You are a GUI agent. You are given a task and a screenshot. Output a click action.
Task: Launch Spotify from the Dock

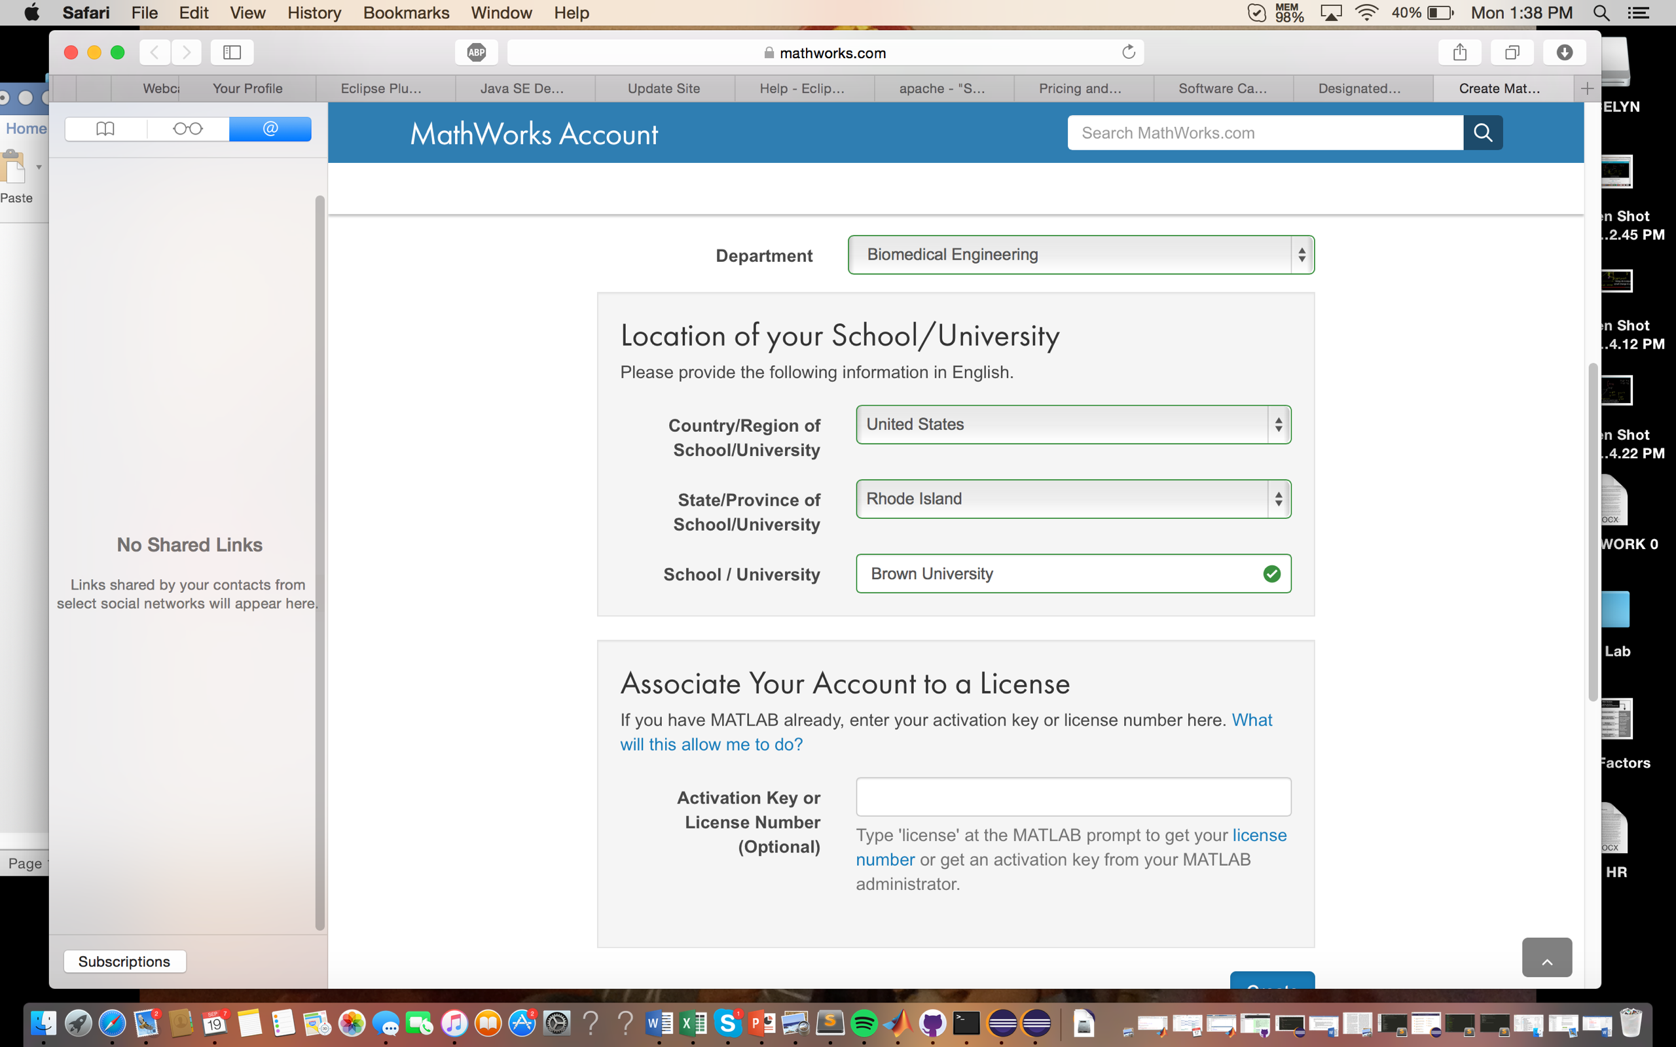864,1023
